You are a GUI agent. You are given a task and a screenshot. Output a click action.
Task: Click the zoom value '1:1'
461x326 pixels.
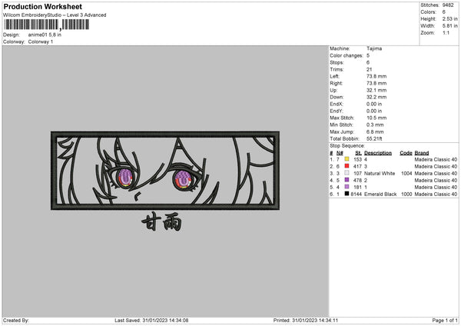click(x=446, y=32)
